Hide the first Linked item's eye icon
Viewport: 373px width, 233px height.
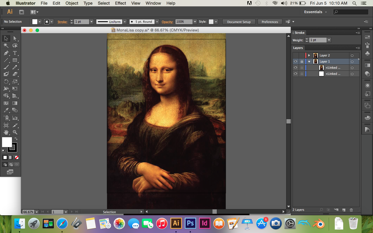[x=295, y=68]
